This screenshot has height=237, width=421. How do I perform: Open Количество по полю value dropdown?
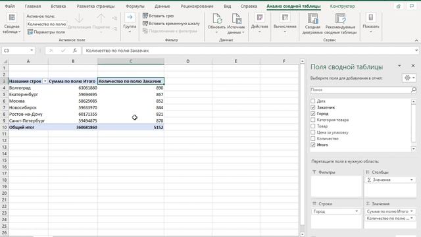(x=412, y=219)
